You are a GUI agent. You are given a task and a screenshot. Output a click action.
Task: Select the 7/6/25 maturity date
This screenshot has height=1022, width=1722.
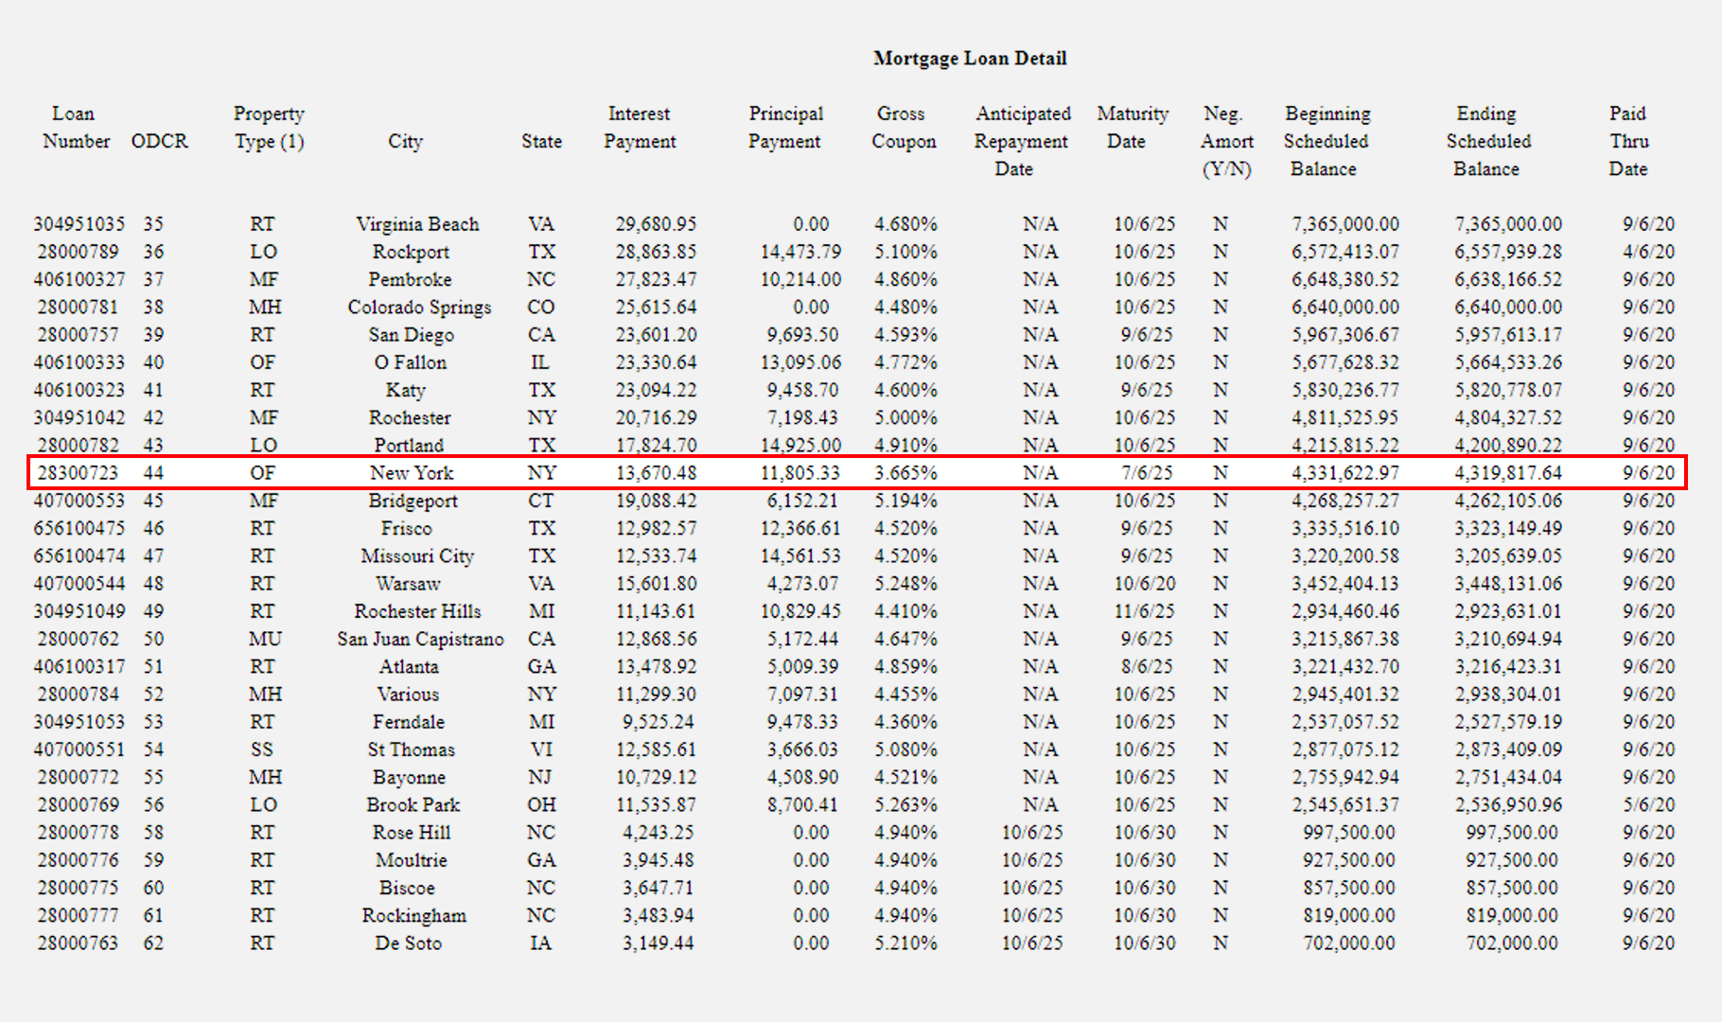pos(1147,473)
